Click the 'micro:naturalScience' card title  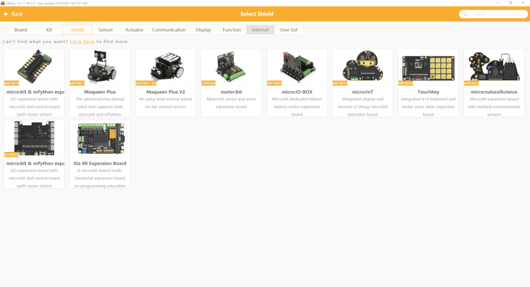tap(494, 92)
